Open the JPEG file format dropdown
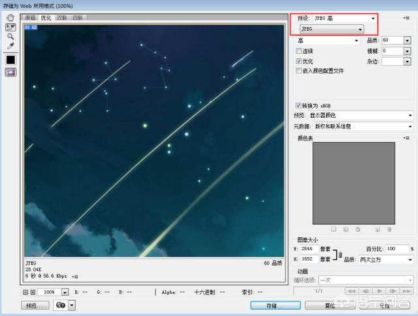 (332, 29)
